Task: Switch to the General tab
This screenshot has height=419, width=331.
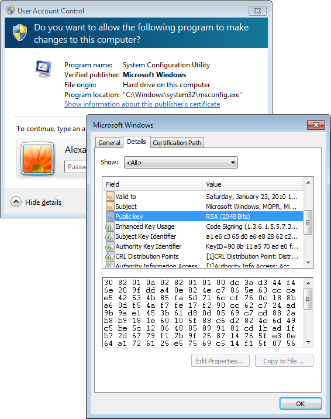Action: (x=109, y=143)
